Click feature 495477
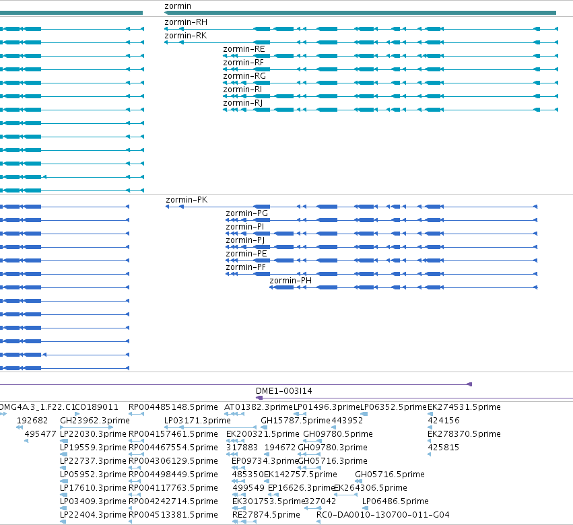Image resolution: width=573 pixels, height=525 pixels. [x=40, y=434]
